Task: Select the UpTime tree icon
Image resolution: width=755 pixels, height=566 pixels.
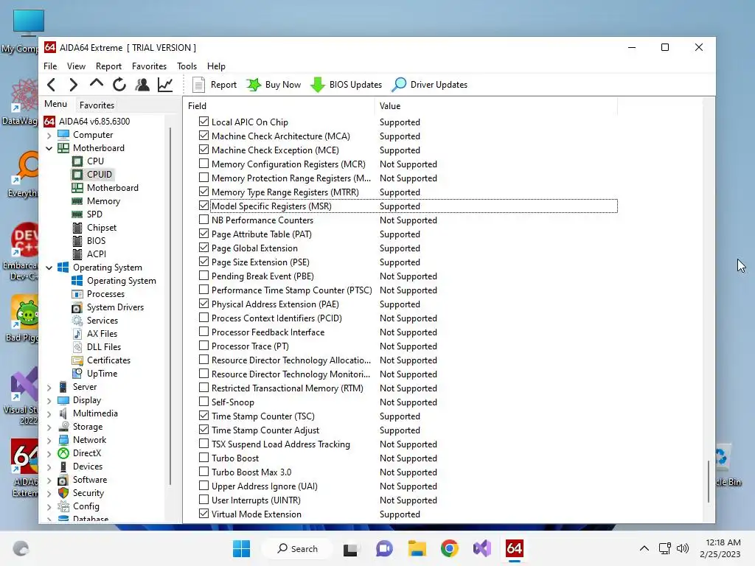Action: (x=77, y=374)
